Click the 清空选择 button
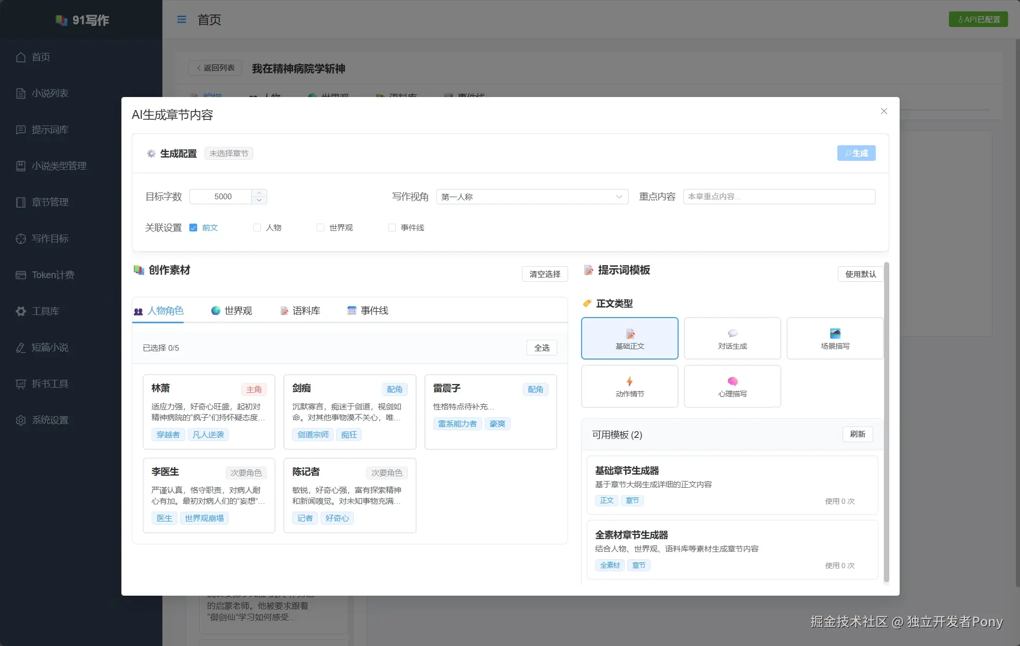Image resolution: width=1020 pixels, height=646 pixels. 544,274
